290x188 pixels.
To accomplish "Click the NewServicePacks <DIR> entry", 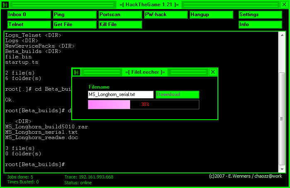I will pyautogui.click(x=40, y=46).
